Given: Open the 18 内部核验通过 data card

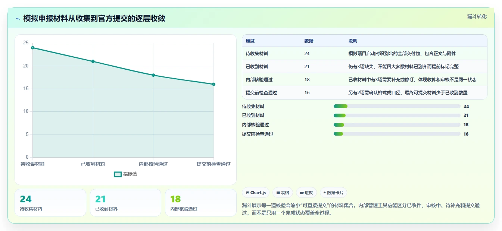Looking at the screenshot, I should pyautogui.click(x=201, y=203).
